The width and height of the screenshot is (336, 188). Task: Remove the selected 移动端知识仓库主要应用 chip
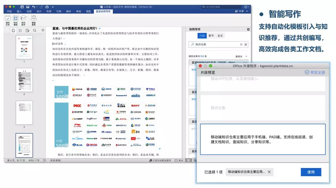(269, 172)
